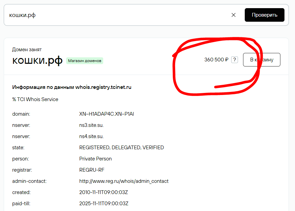Viewport: 295px width, 211px height.
Task: Click the 360 500 ₽ price
Action: [216, 60]
